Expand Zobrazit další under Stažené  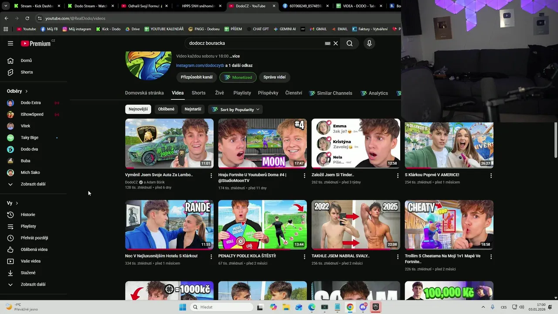coord(33,284)
